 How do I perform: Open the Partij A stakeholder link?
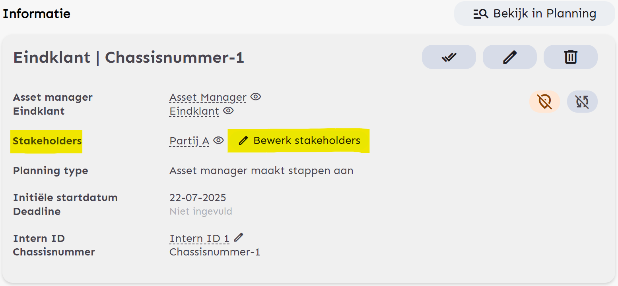point(189,141)
